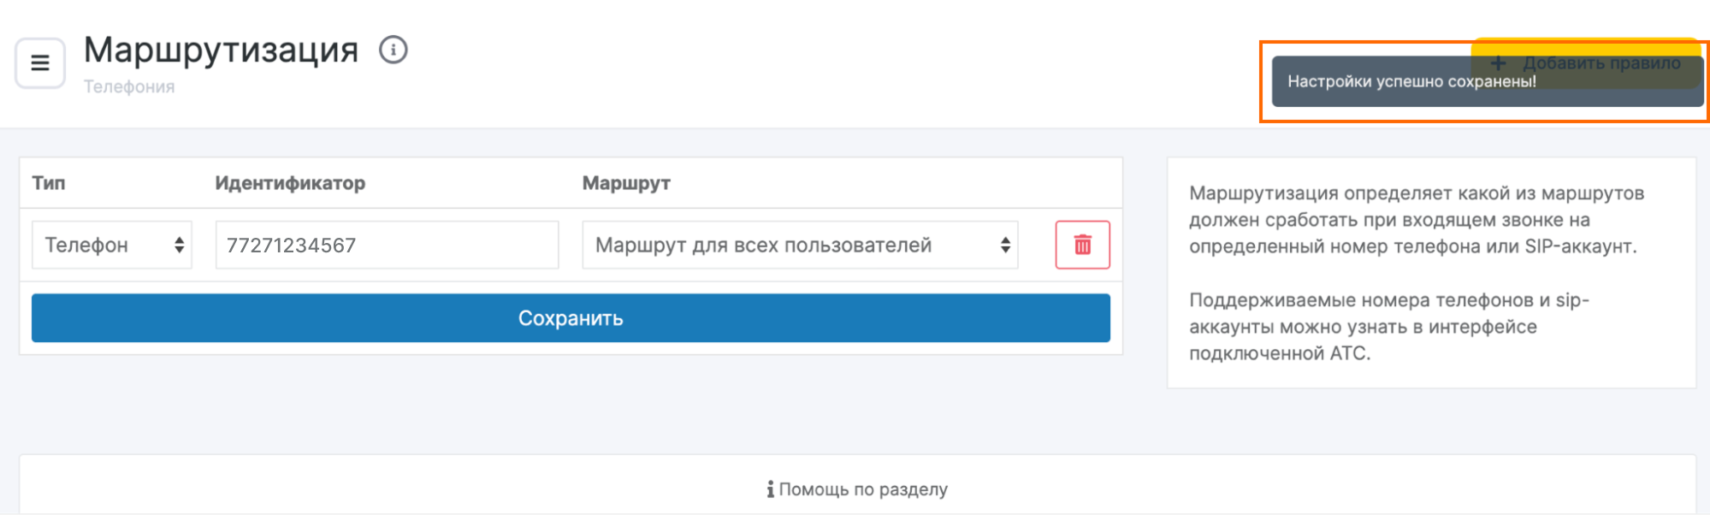
Task: Open the Помощь по разделу help link
Action: pos(862,489)
